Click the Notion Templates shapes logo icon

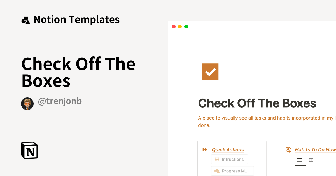coord(26,20)
